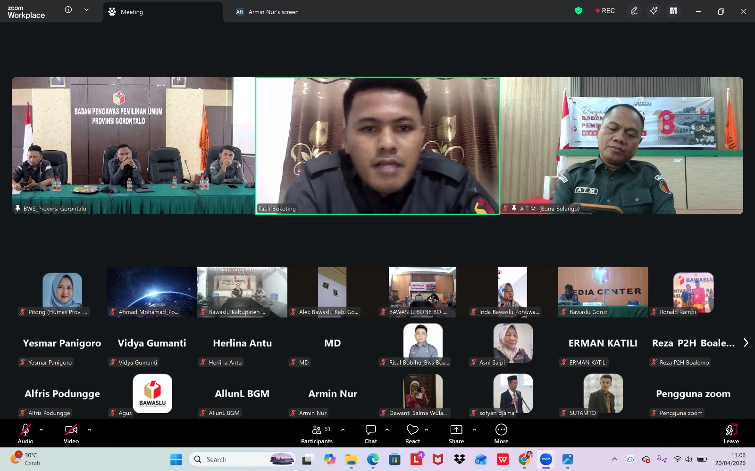Select the Asni Saipi participant tile
Image resolution: width=755 pixels, height=471 pixels.
click(x=512, y=343)
